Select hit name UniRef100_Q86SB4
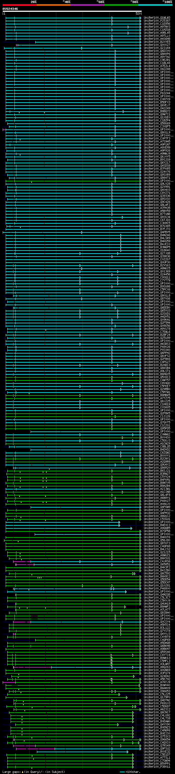Screen dimensions: 175x774 click(157, 368)
